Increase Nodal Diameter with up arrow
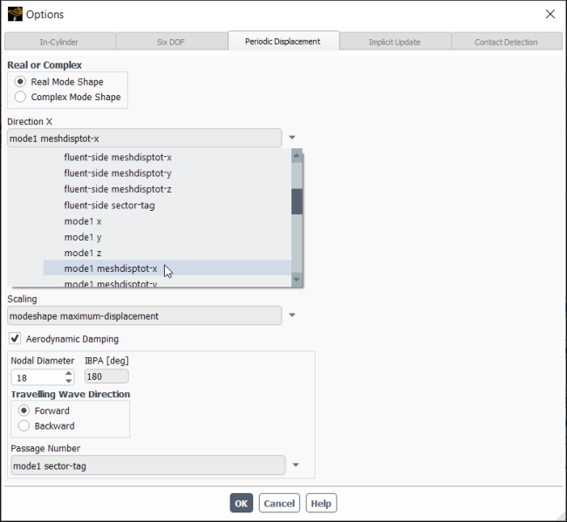The image size is (567, 522). point(69,374)
